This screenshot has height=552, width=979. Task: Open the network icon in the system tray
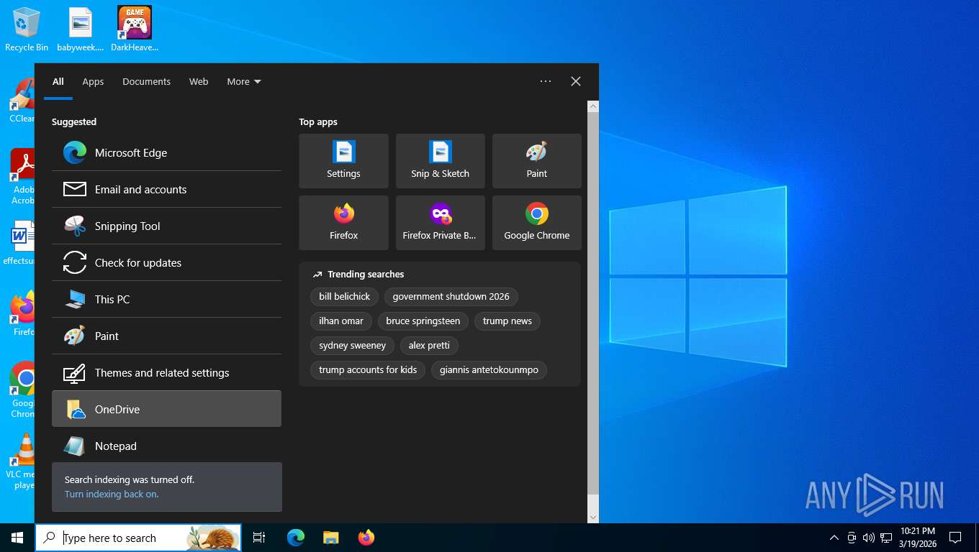click(886, 538)
